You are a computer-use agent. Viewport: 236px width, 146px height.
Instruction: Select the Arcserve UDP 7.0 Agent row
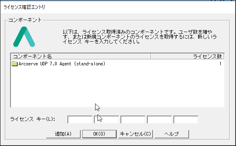[117, 64]
